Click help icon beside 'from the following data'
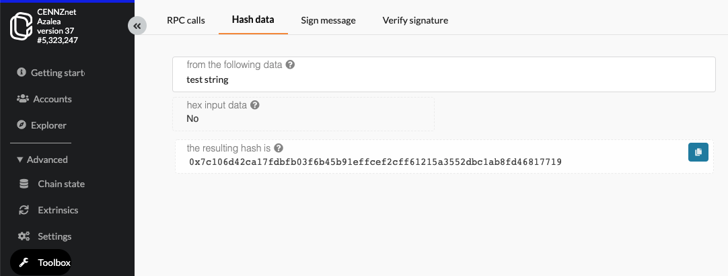Viewport: 728px width, 276px height. 290,65
